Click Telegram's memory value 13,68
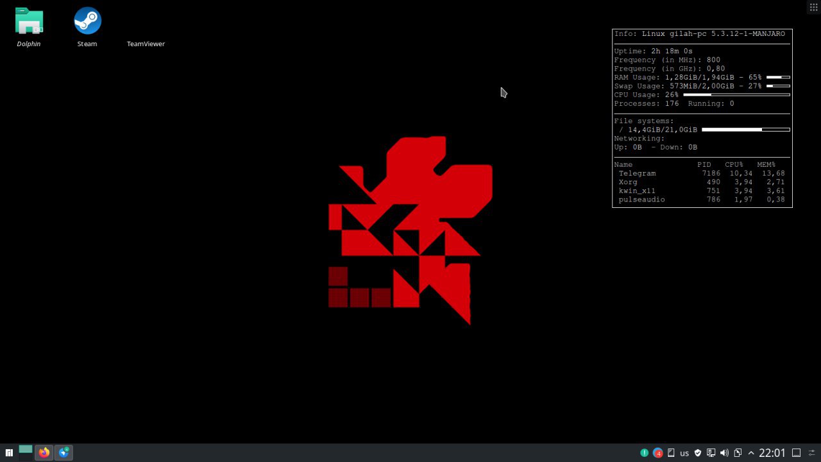The image size is (821, 462). tap(774, 173)
